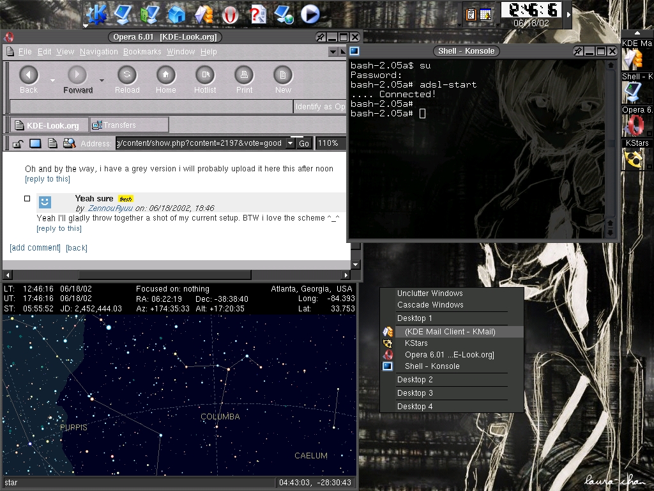Open the Hotlist in Opera

point(205,79)
